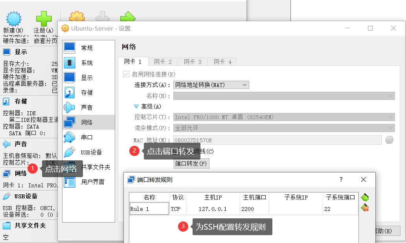Viewport: 406px width, 243px height.
Task: Click the host port cell showing 2200
Action: click(x=254, y=209)
